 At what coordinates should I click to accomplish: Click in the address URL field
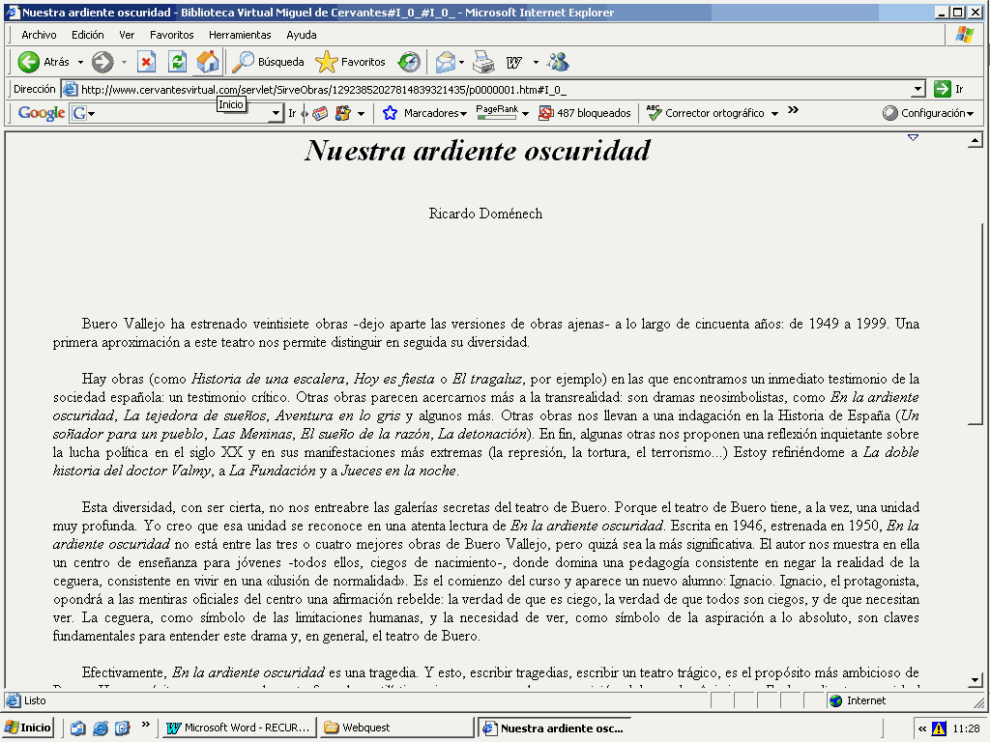[495, 90]
